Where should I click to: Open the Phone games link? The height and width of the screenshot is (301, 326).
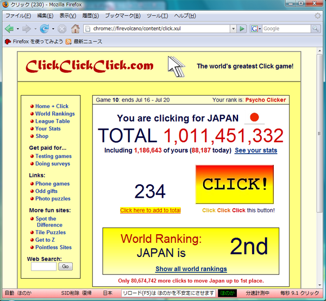(52, 184)
